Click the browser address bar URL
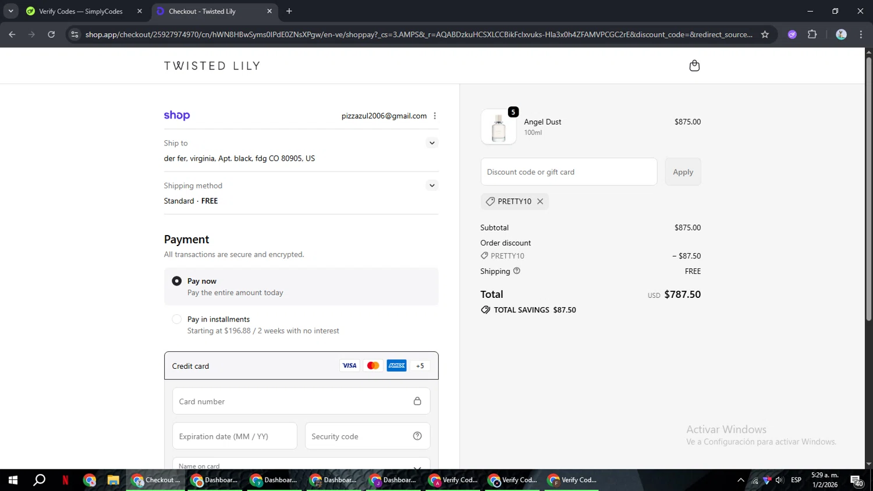 419,34
